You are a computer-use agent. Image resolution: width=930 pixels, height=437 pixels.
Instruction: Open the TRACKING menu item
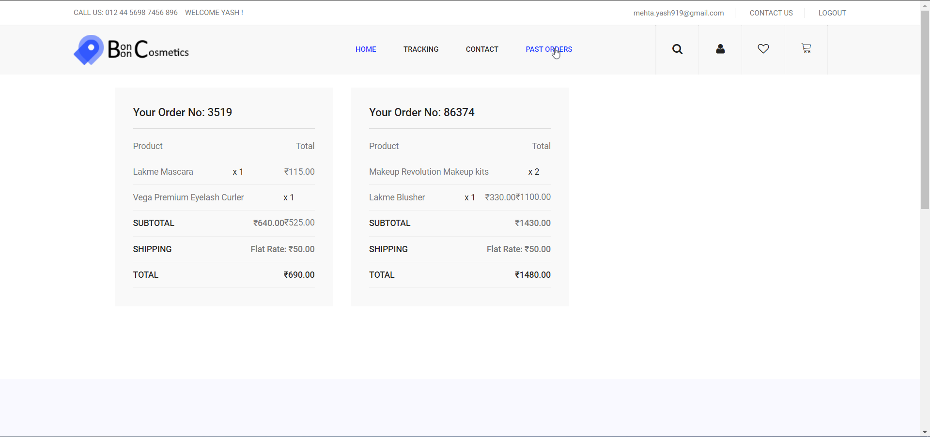[421, 49]
